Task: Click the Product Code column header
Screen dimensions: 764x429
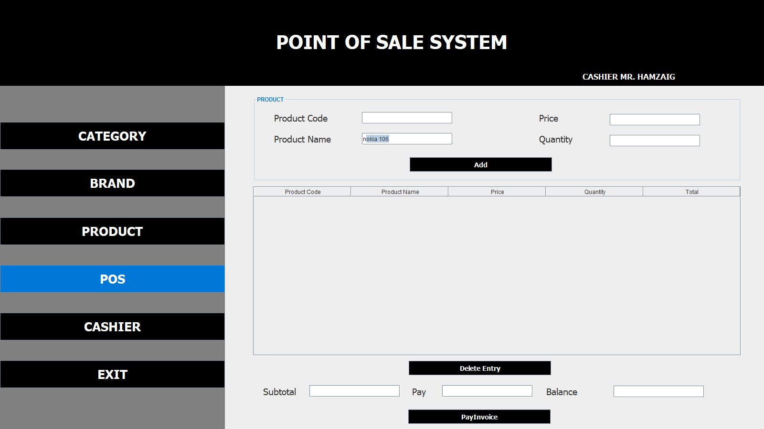Action: pos(302,192)
